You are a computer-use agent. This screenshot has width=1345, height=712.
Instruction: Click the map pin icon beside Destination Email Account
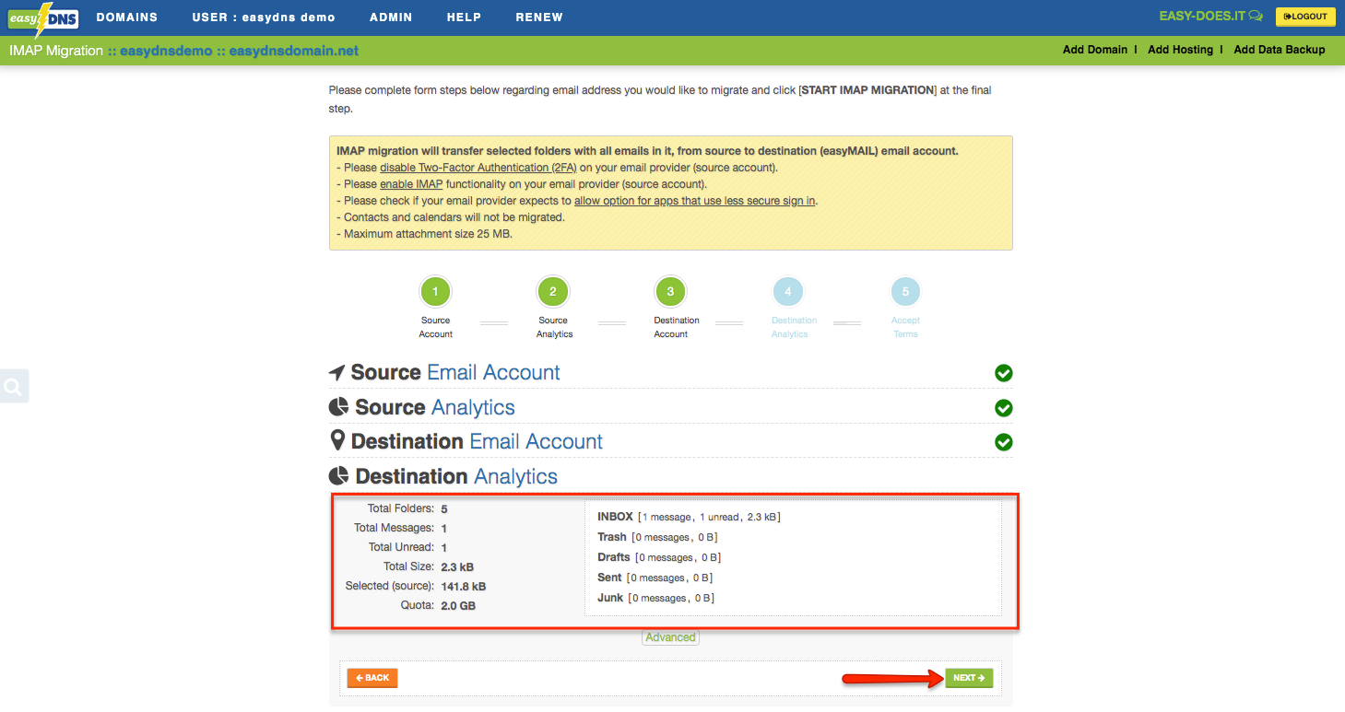337,441
